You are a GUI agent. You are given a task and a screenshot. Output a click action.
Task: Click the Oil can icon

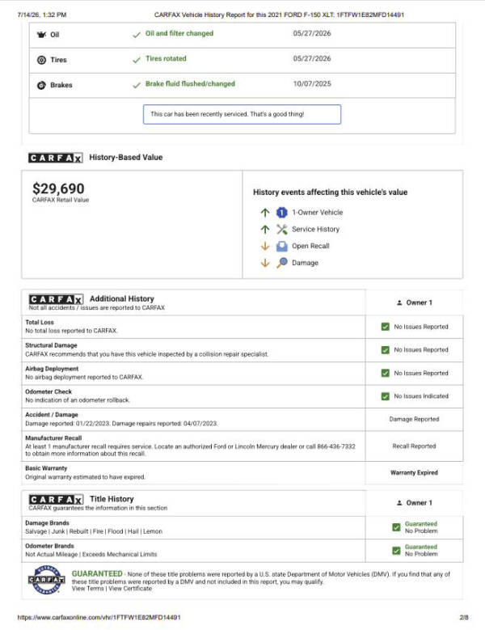click(41, 35)
